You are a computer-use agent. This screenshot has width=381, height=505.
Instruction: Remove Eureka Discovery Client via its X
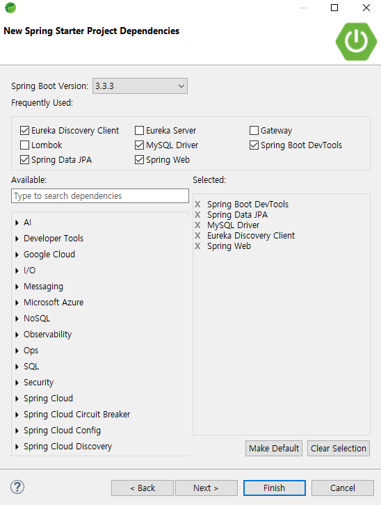(x=197, y=236)
